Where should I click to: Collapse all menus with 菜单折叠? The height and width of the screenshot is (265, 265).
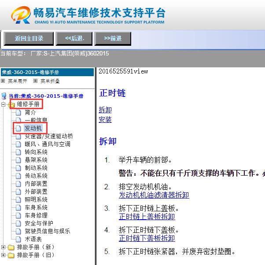[x=50, y=81]
